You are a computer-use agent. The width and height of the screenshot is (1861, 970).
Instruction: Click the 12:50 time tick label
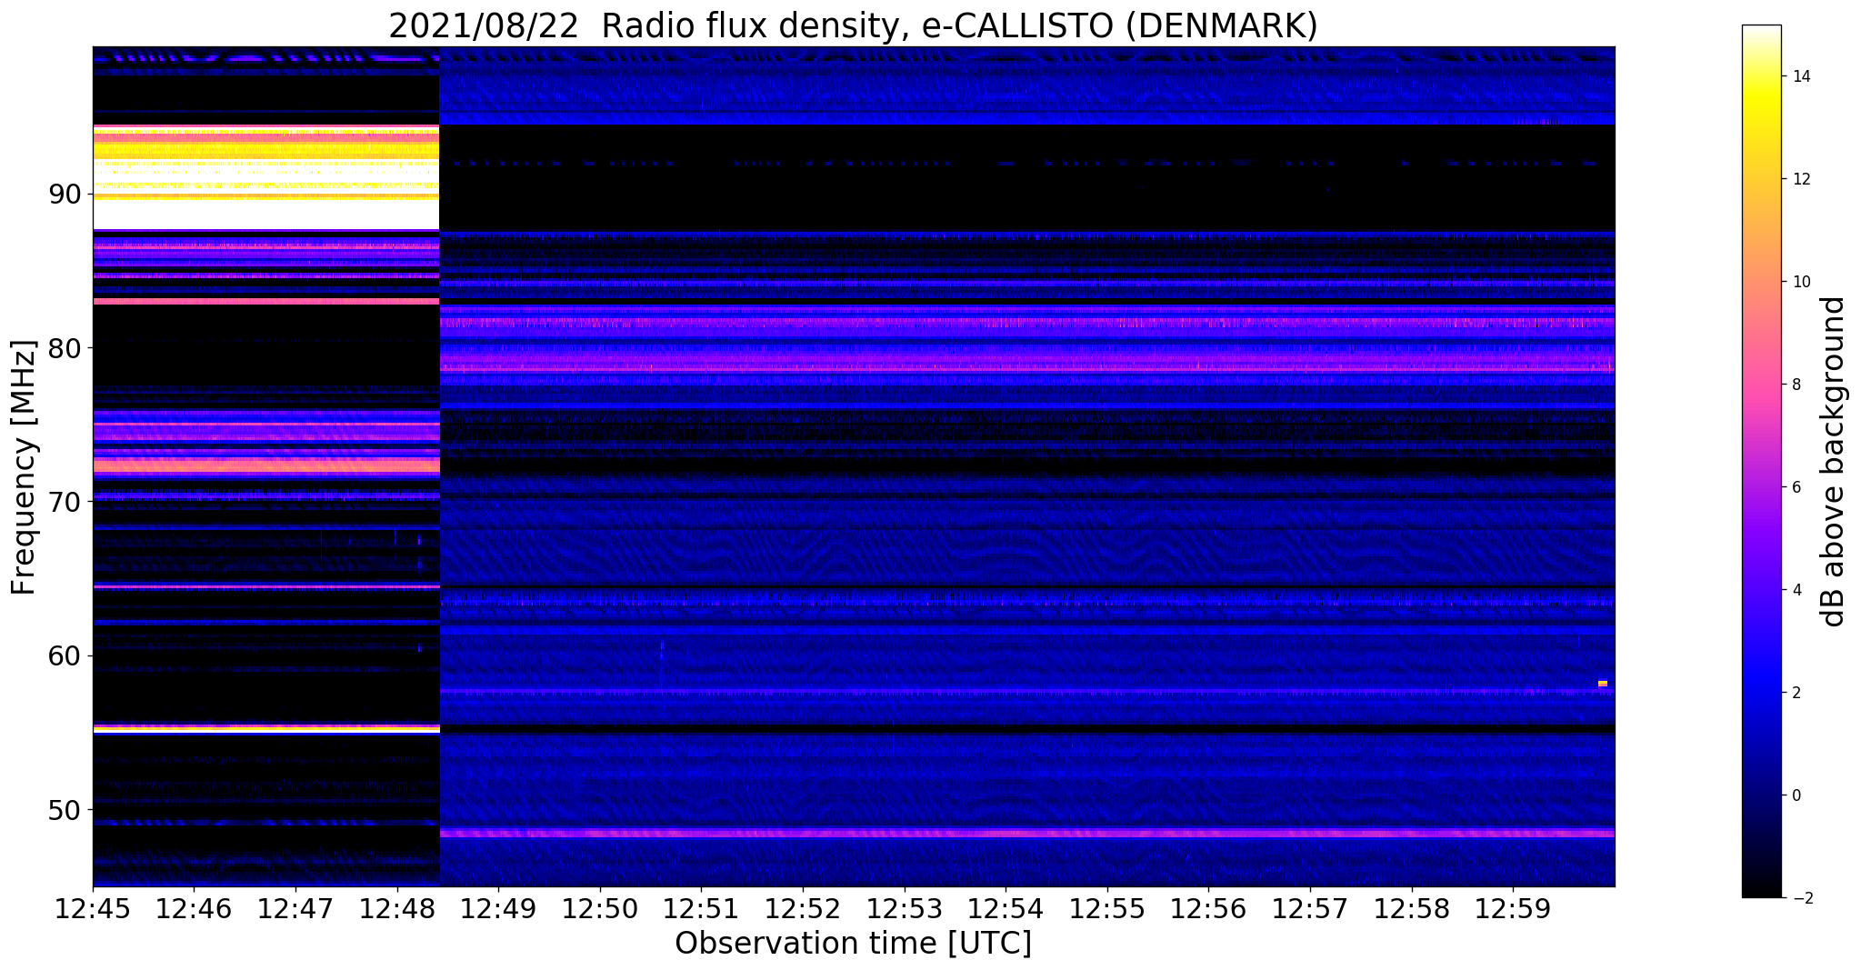coord(600,908)
